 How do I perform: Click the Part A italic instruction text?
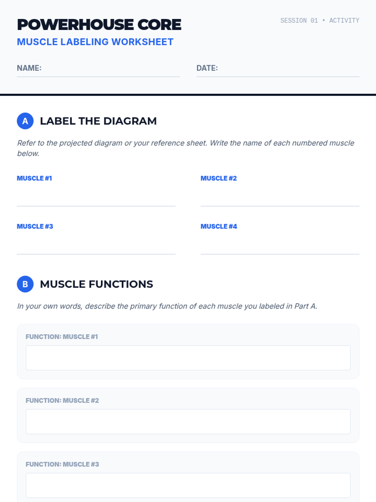point(185,148)
